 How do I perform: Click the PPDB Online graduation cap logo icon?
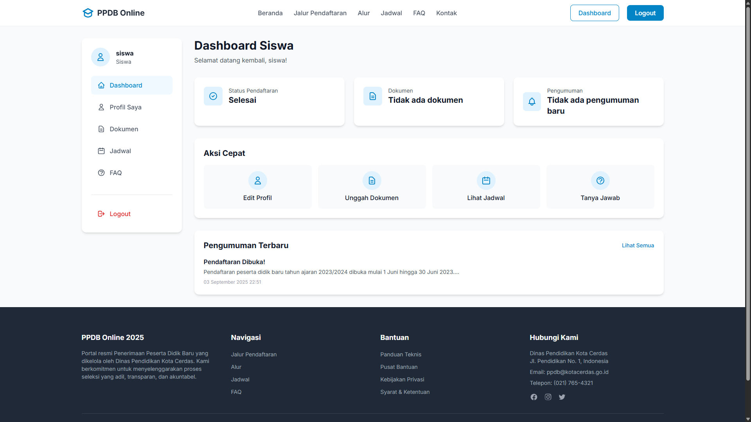[x=88, y=13]
